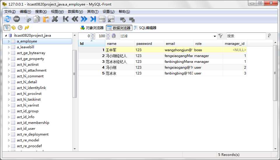Viewport: 280px width, 160px height.
Task: Click the 搜索 search input field
Action: click(x=246, y=36)
